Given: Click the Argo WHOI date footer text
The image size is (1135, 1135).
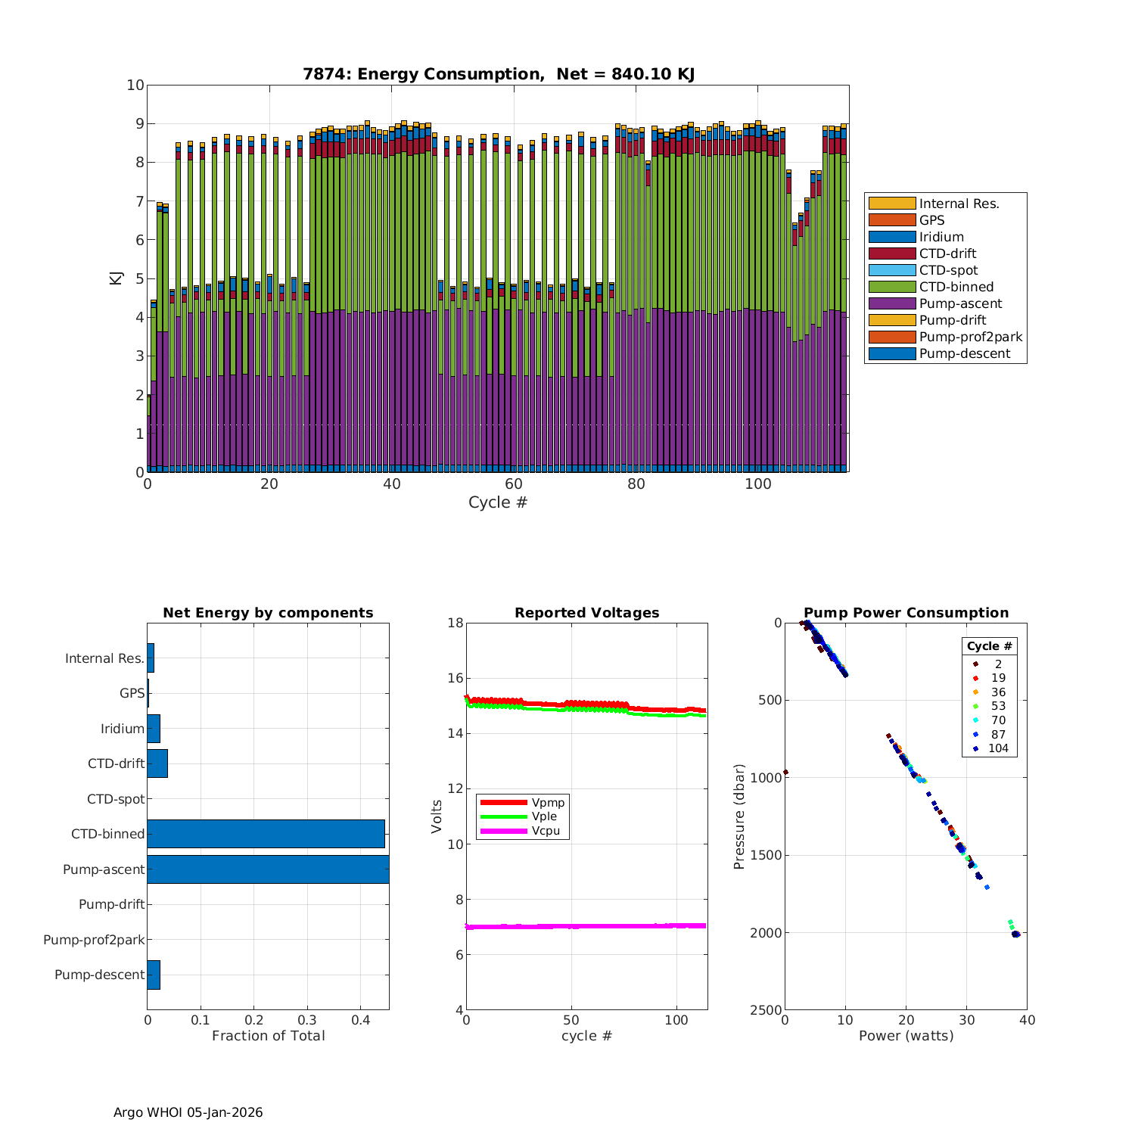Looking at the screenshot, I should pos(188,1112).
